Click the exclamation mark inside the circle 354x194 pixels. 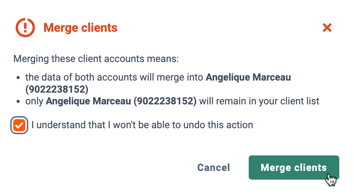tap(25, 27)
